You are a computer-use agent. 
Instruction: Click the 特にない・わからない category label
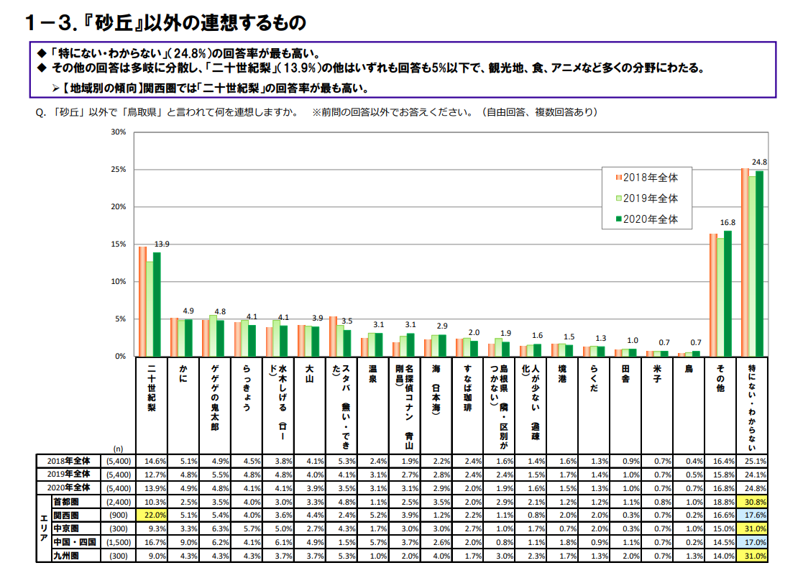tap(753, 403)
